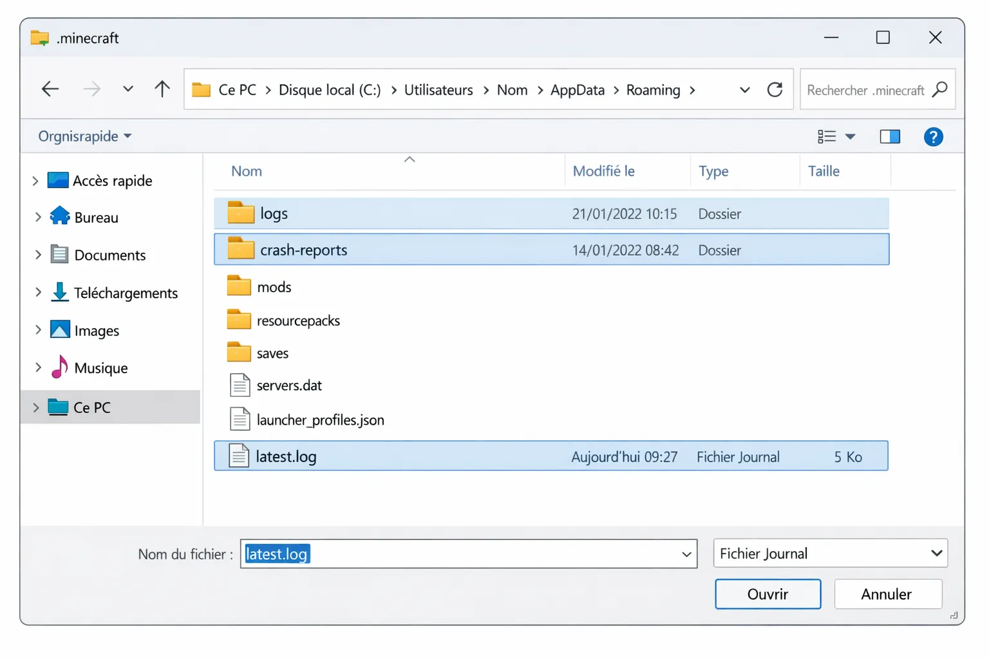Click the list view layout icon
The image size is (989, 659).
827,136
